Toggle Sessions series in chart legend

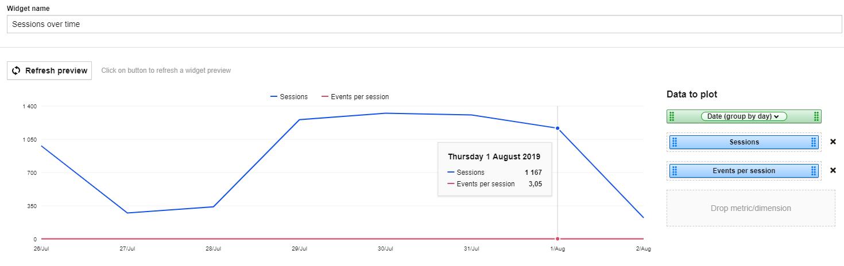pos(289,97)
